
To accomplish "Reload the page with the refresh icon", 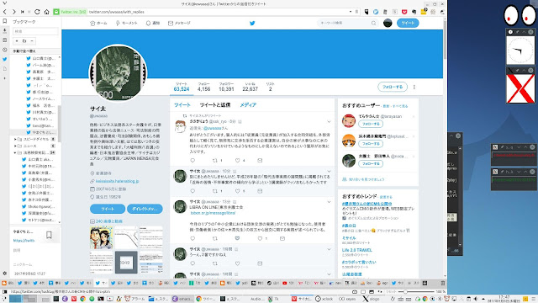I will (x=37, y=12).
